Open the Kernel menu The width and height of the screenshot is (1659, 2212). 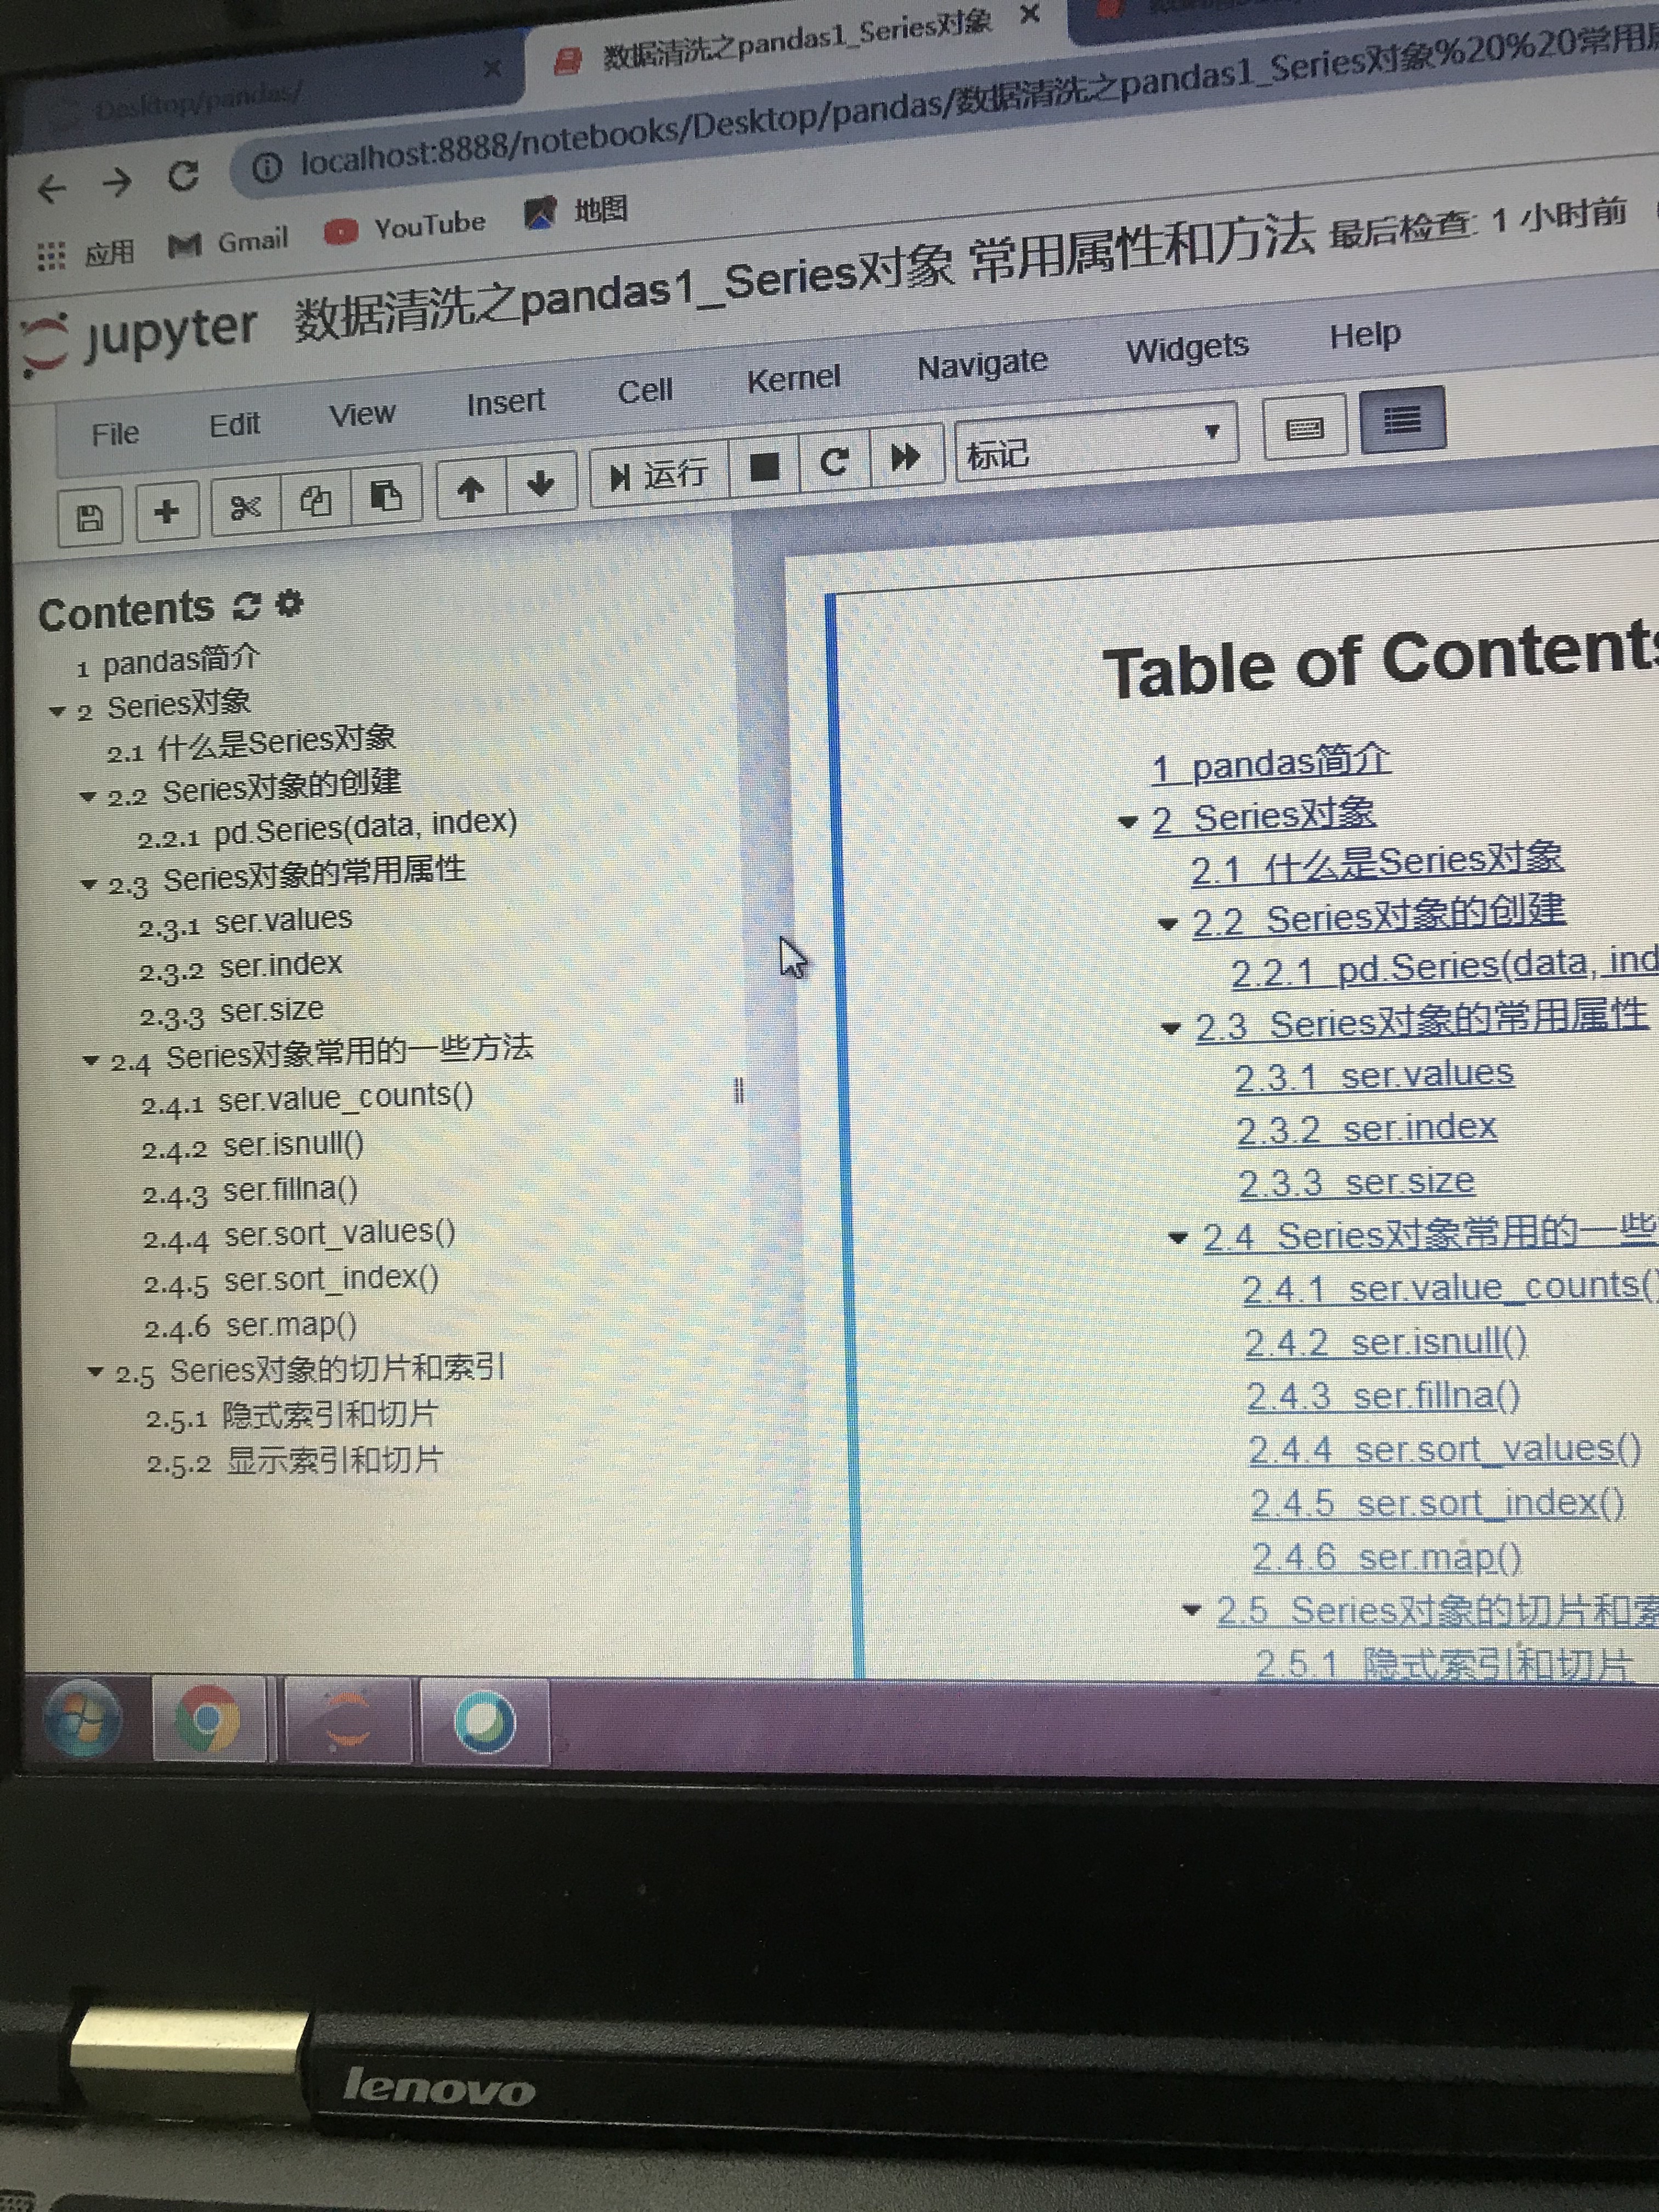click(793, 379)
